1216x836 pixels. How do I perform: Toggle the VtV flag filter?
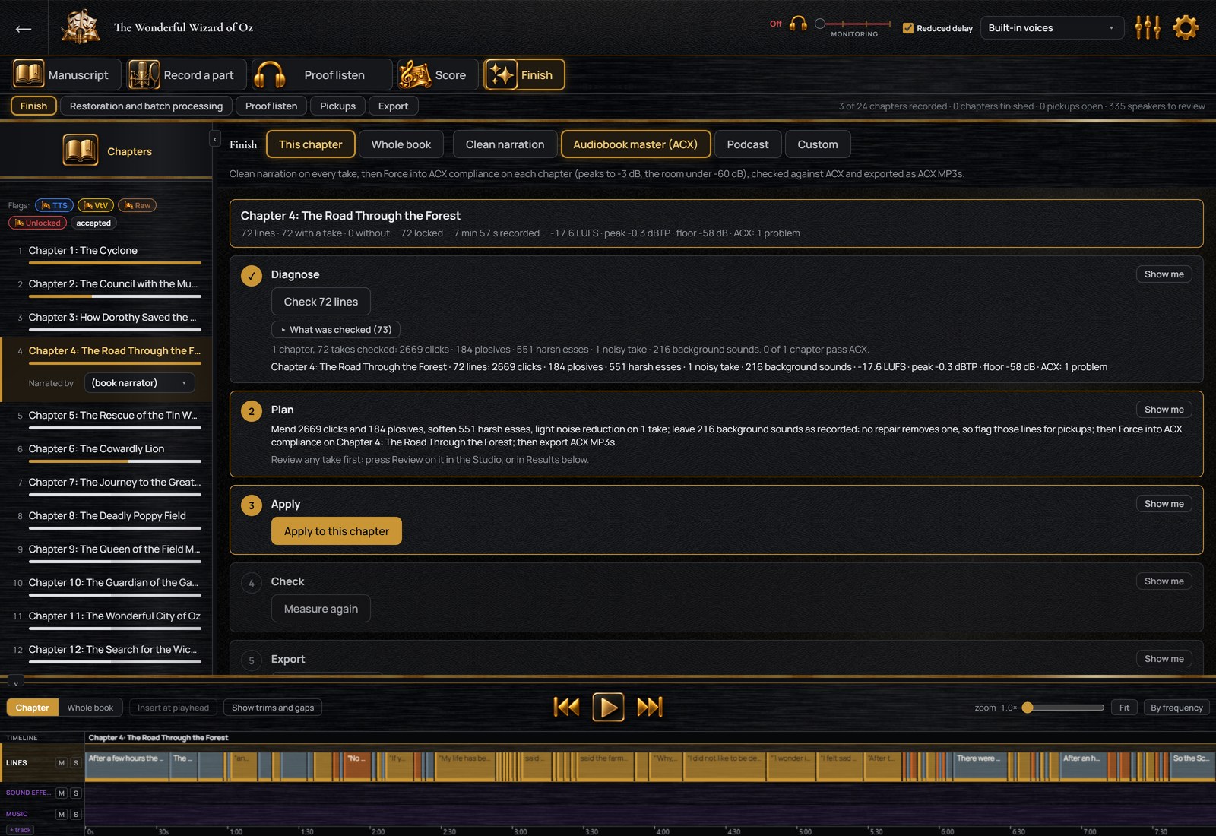96,205
